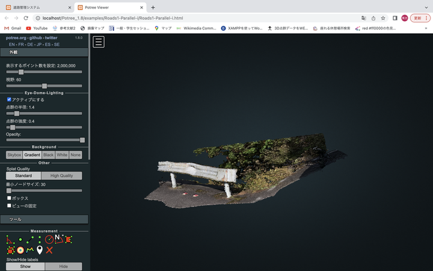Select the height profile tool
Screen dimensions: 433x271
[30, 249]
